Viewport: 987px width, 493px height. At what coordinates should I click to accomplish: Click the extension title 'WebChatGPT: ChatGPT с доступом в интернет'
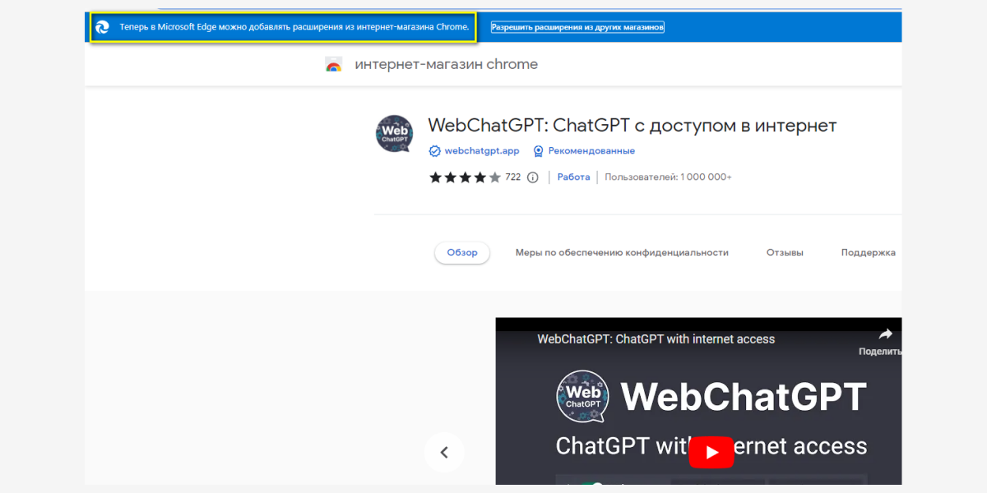tap(633, 126)
